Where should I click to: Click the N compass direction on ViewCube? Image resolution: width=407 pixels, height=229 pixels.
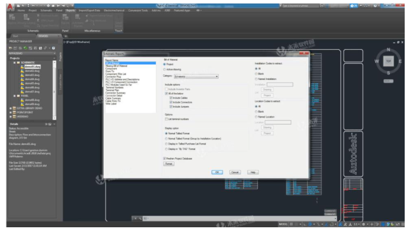click(388, 49)
